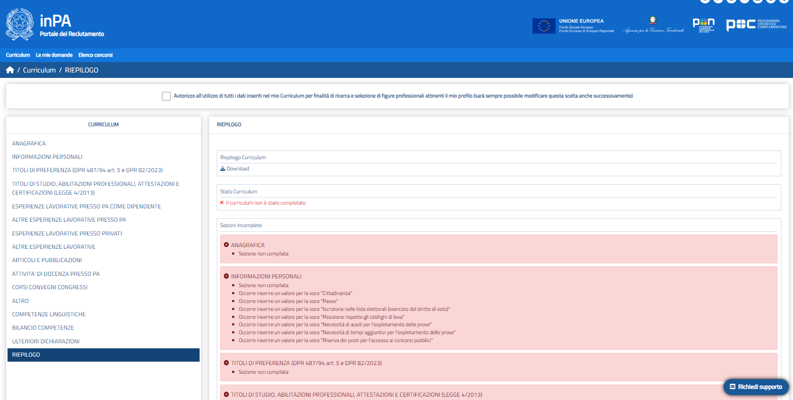This screenshot has height=400, width=793.
Task: Open TITOLI DI STUDIO, ABILITAZIONI sidebar section
Action: [96, 188]
